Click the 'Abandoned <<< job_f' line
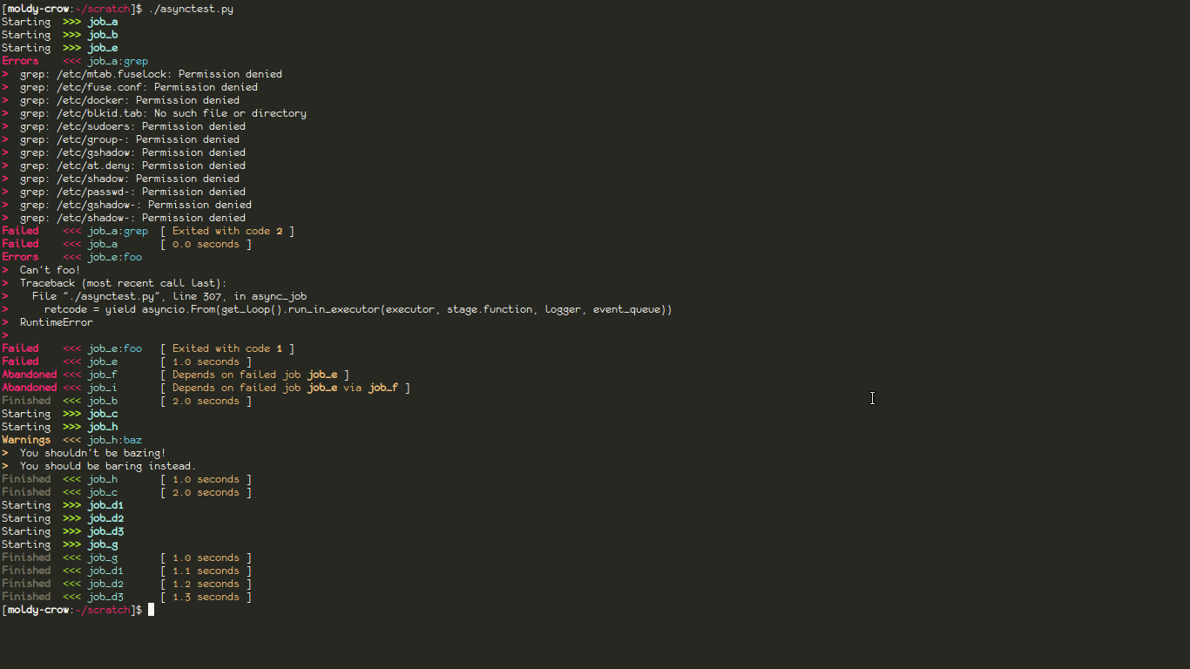The image size is (1190, 669). pyautogui.click(x=175, y=375)
